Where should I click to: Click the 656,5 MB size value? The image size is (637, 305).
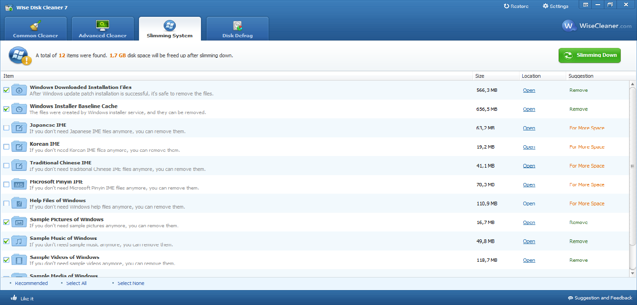pyautogui.click(x=486, y=109)
